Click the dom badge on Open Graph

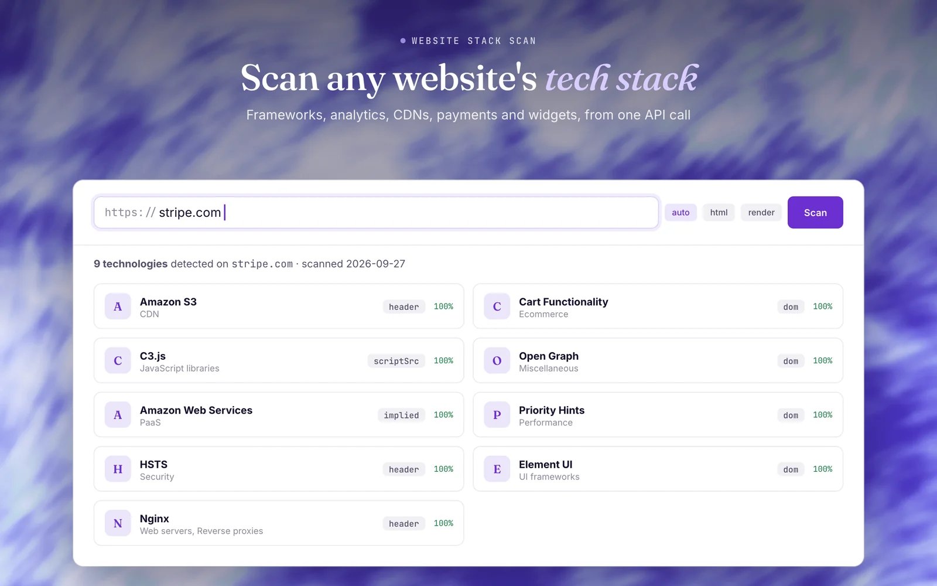791,361
